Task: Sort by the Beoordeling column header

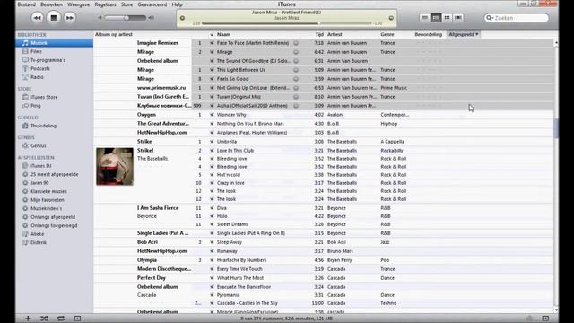Action: click(x=429, y=34)
